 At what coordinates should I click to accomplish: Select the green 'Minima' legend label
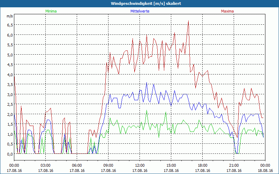51,11
